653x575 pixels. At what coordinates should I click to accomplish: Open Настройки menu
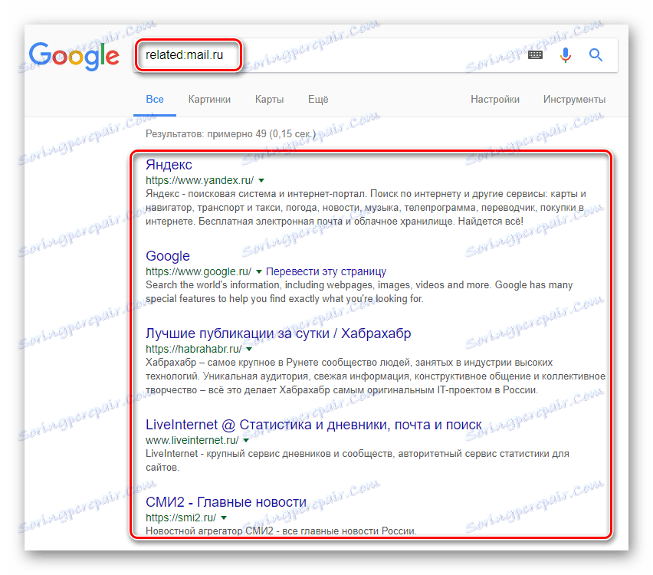pos(495,99)
